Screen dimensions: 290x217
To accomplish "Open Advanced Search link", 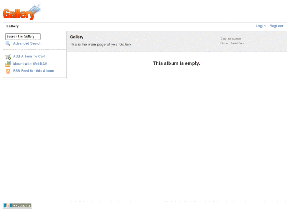I will pyautogui.click(x=28, y=43).
